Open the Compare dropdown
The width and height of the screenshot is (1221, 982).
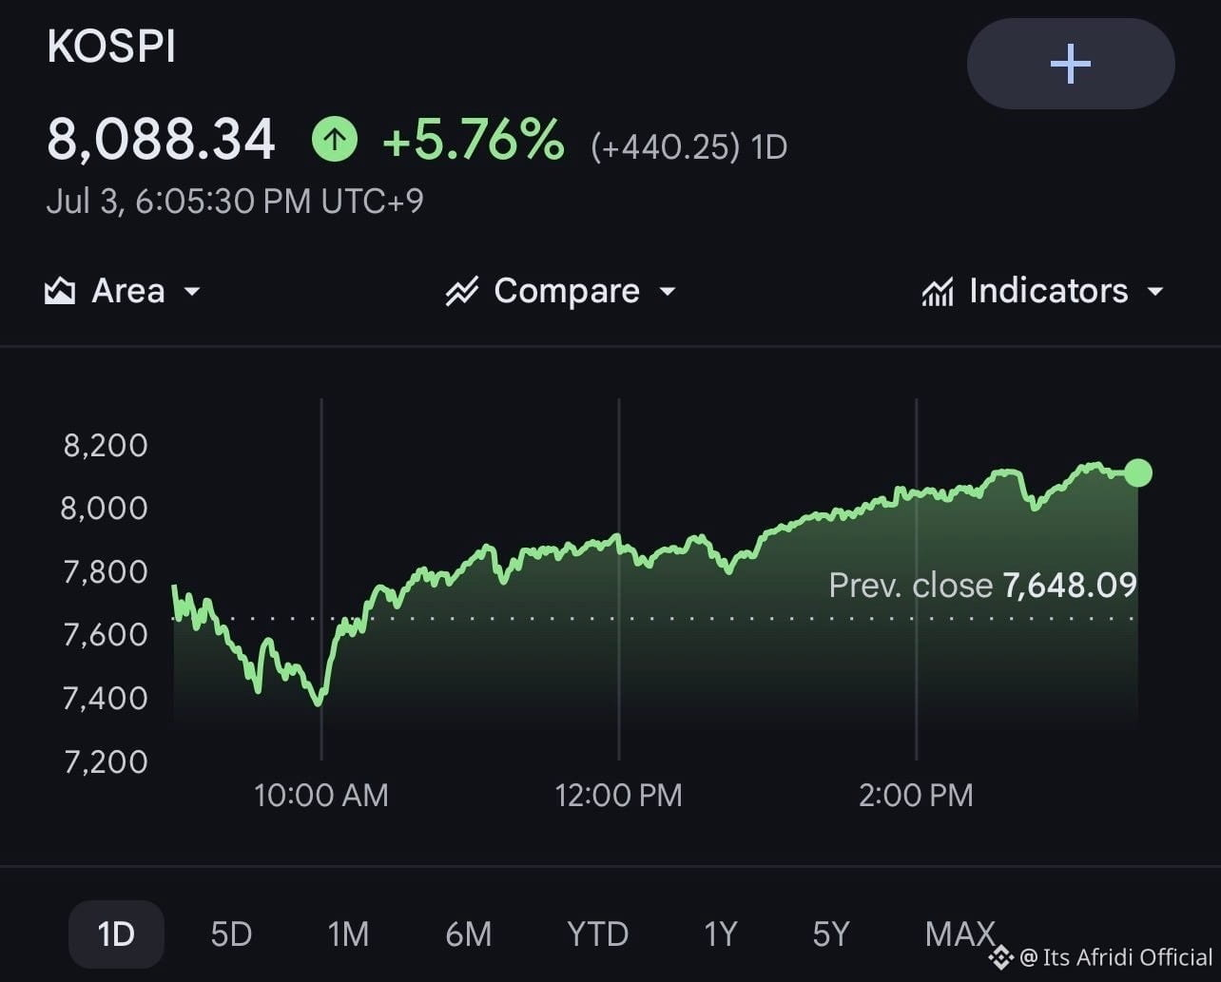click(x=561, y=291)
